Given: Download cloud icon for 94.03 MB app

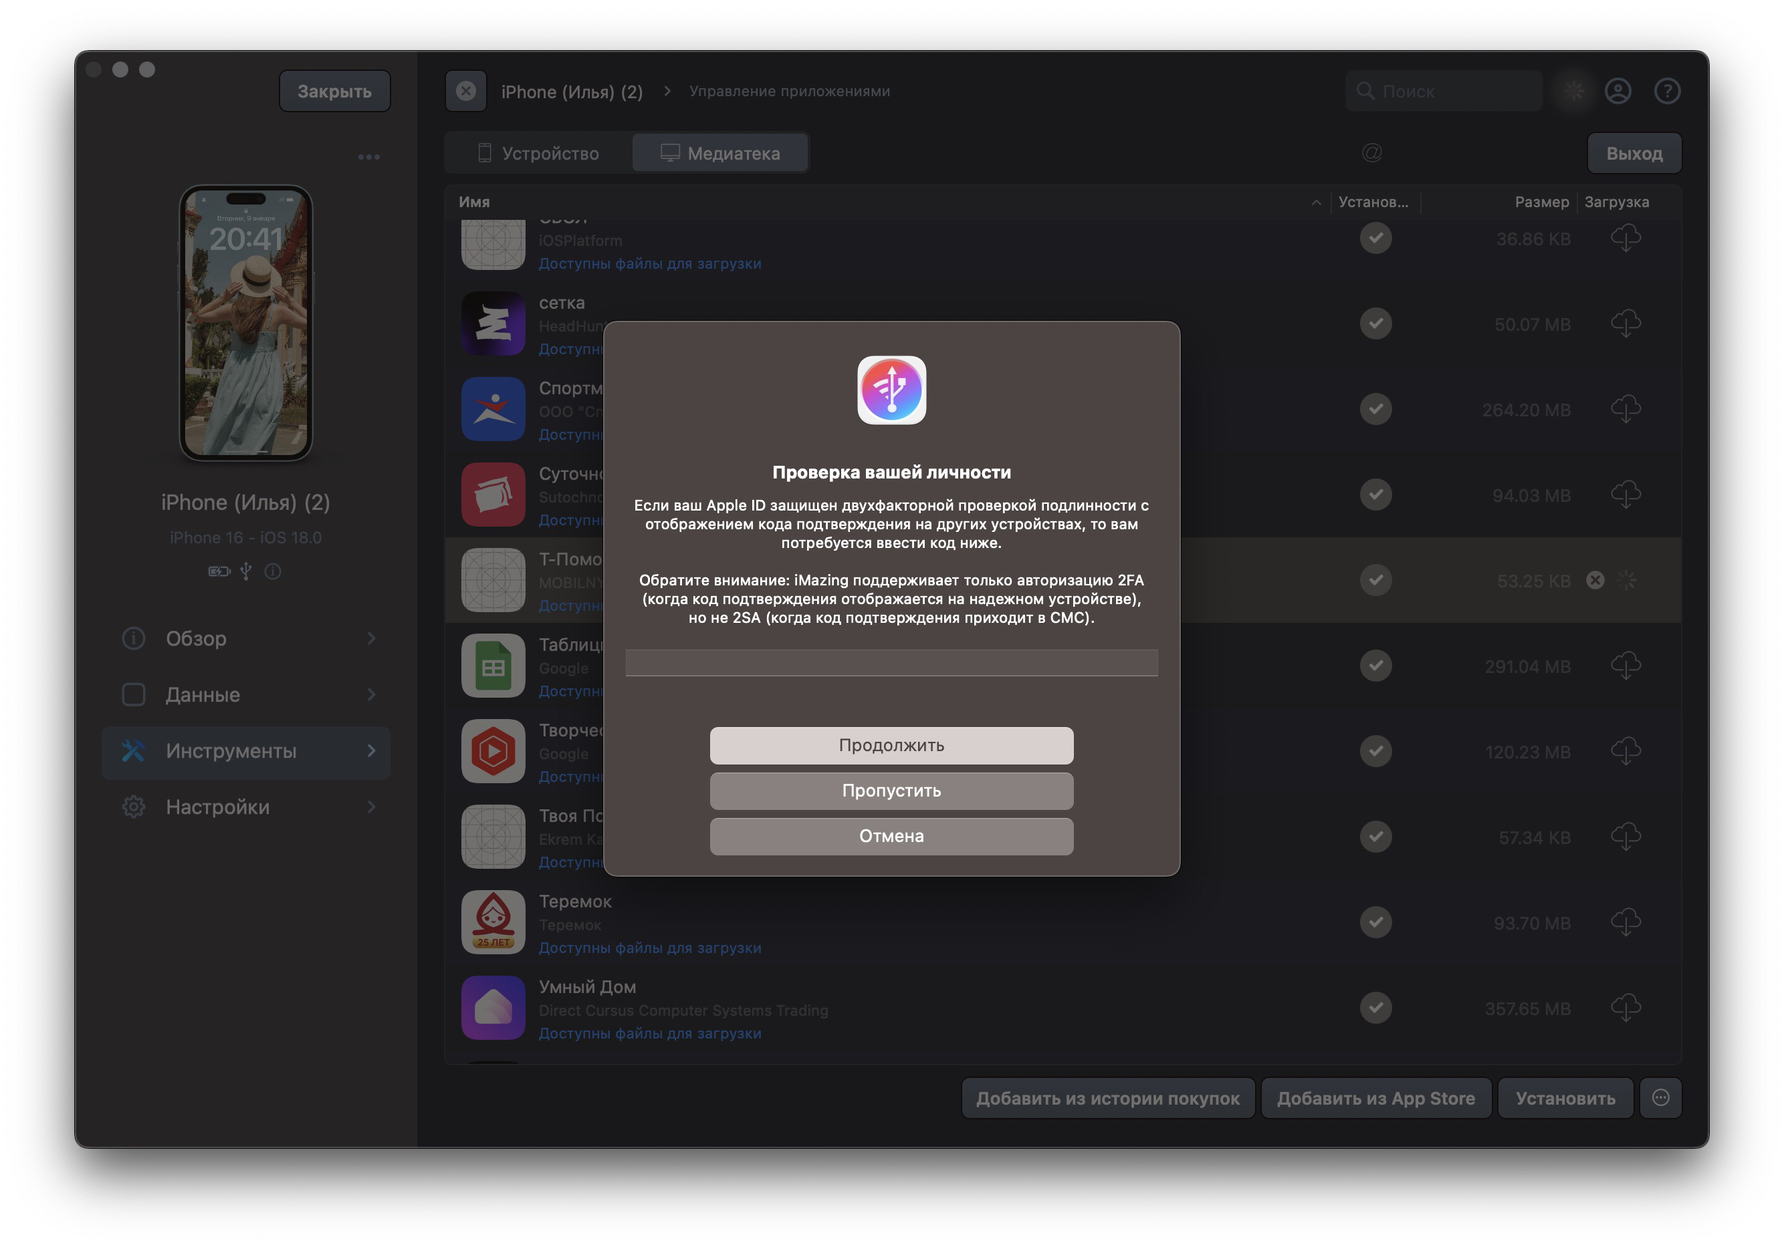Looking at the screenshot, I should (1626, 495).
